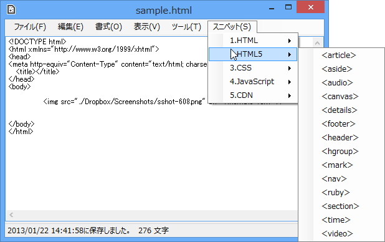The image size is (385, 242).
Task: Expand the 3.CSS snippet submenu
Action: [253, 68]
